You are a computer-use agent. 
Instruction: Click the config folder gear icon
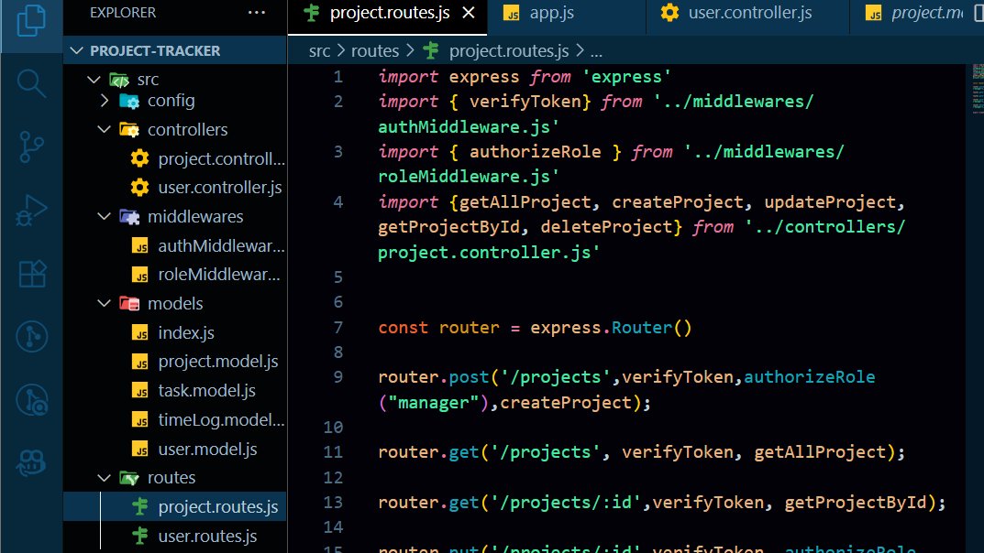[x=129, y=101]
